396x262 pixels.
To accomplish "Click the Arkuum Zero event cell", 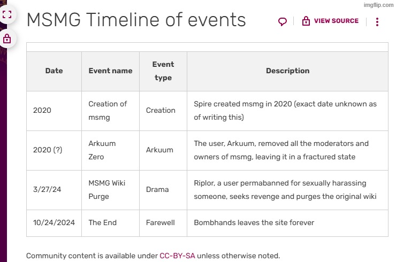I will [x=102, y=150].
